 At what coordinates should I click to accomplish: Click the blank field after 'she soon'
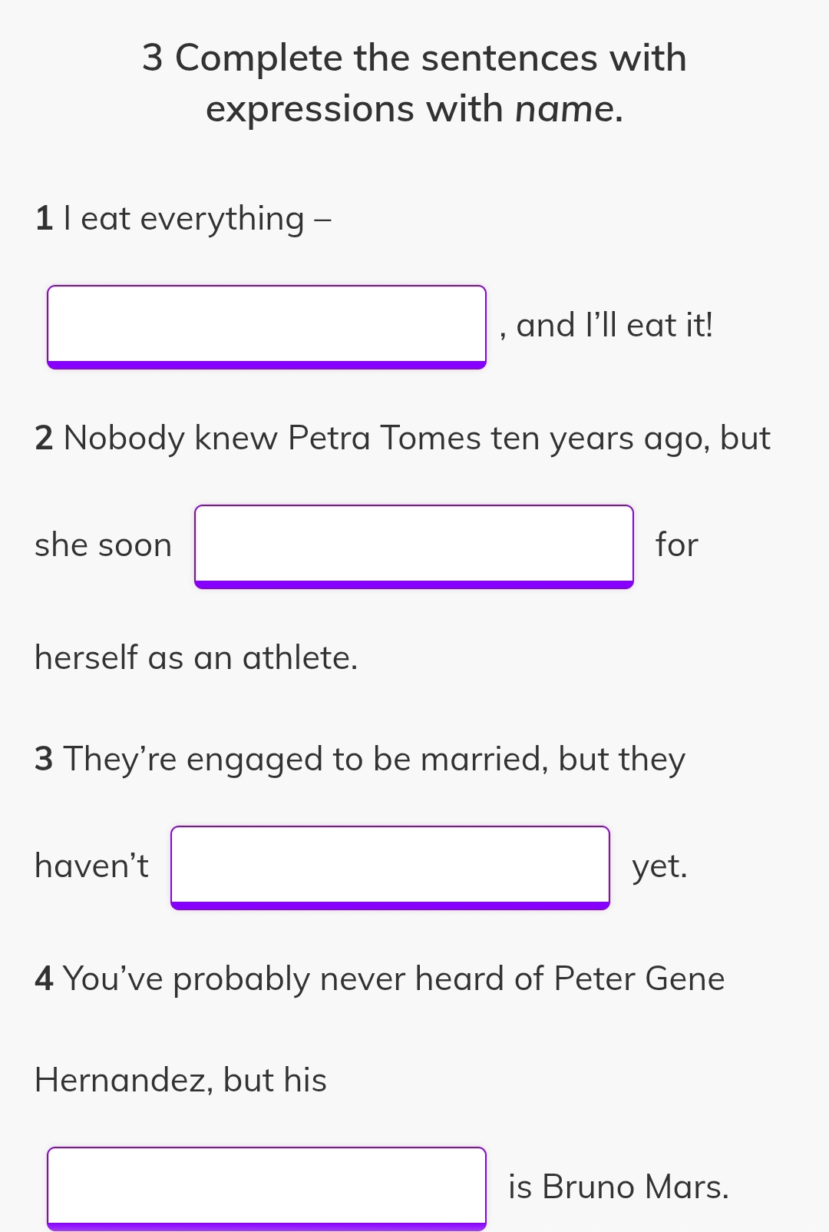(x=414, y=545)
